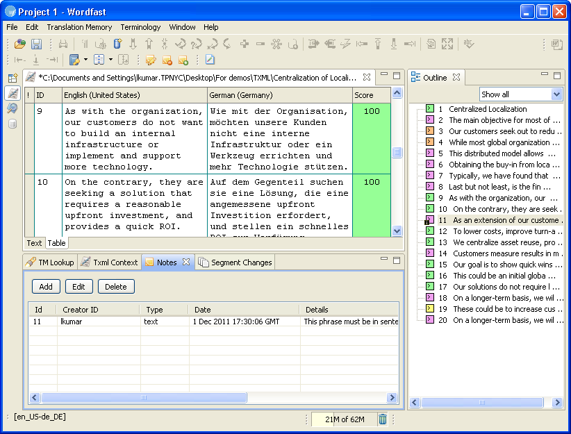The height and width of the screenshot is (434, 571).
Task: Close the Notes tab
Action: (x=186, y=262)
